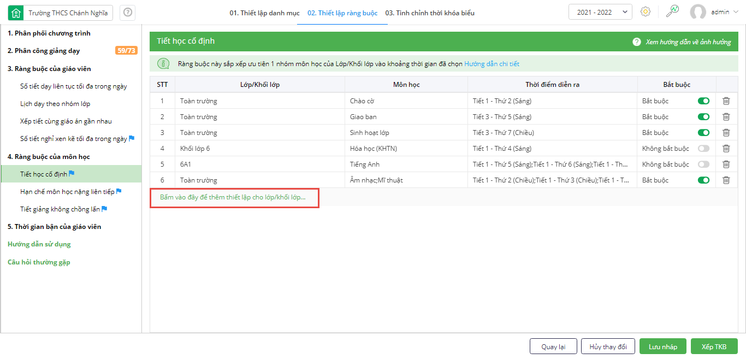Open Xem hướng dẫn về ảnh hưởng link
Screen dimensions: 746x359
(x=688, y=42)
